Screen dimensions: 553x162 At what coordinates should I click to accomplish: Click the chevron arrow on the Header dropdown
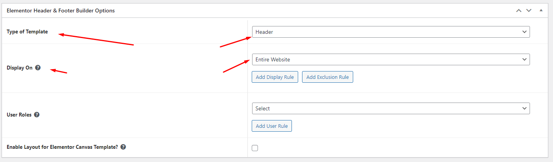(524, 32)
